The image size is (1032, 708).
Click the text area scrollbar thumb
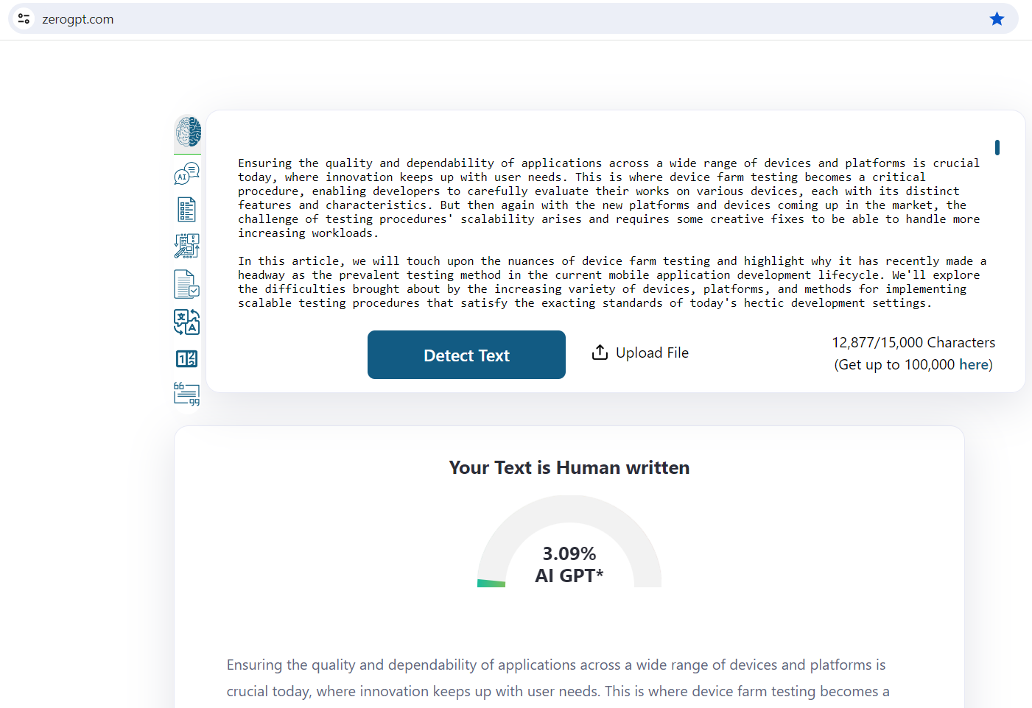997,148
